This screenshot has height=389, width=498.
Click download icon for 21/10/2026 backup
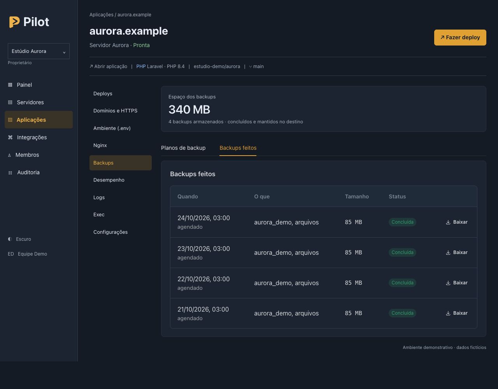click(x=448, y=313)
